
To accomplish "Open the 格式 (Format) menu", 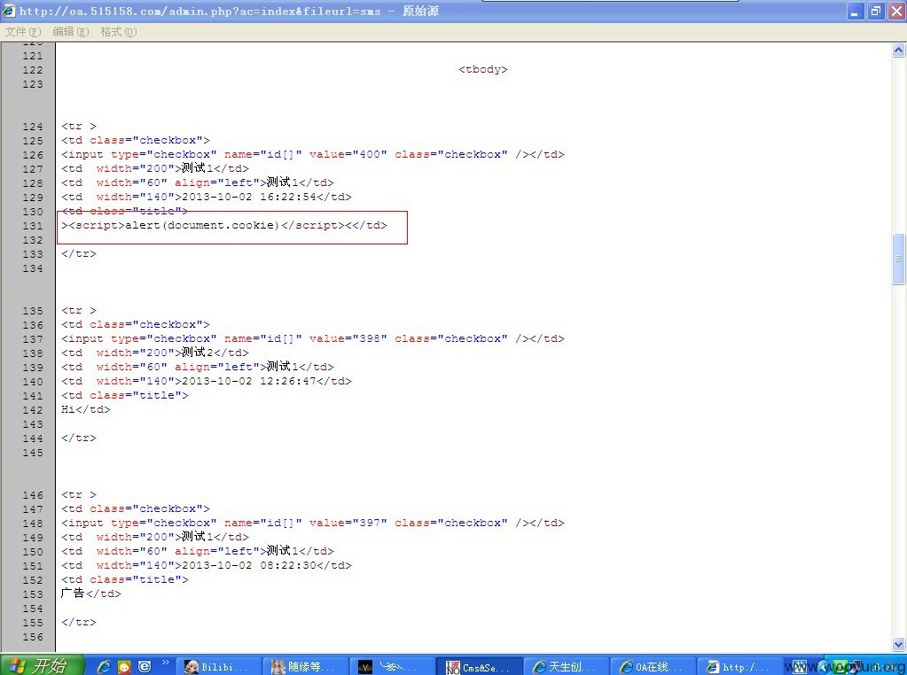I will click(119, 32).
